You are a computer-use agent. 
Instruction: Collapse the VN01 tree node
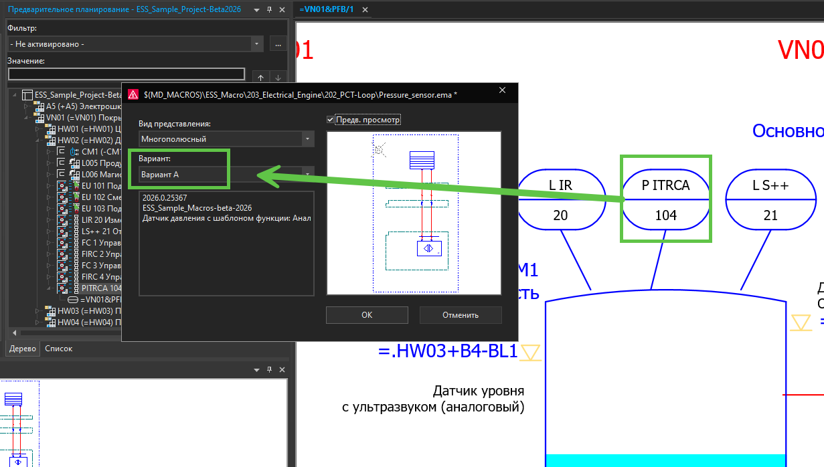click(x=27, y=118)
